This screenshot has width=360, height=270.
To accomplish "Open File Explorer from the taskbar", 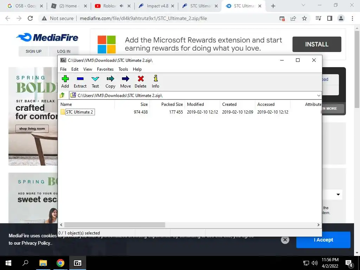I will 43,263.
